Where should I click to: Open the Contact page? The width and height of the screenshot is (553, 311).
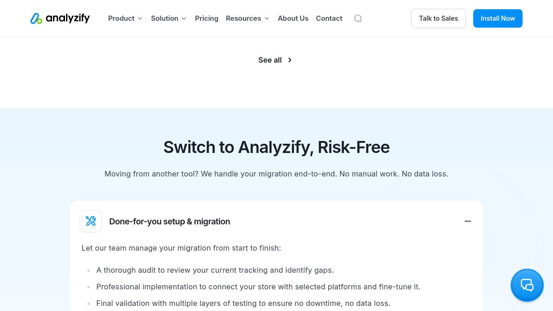point(329,18)
